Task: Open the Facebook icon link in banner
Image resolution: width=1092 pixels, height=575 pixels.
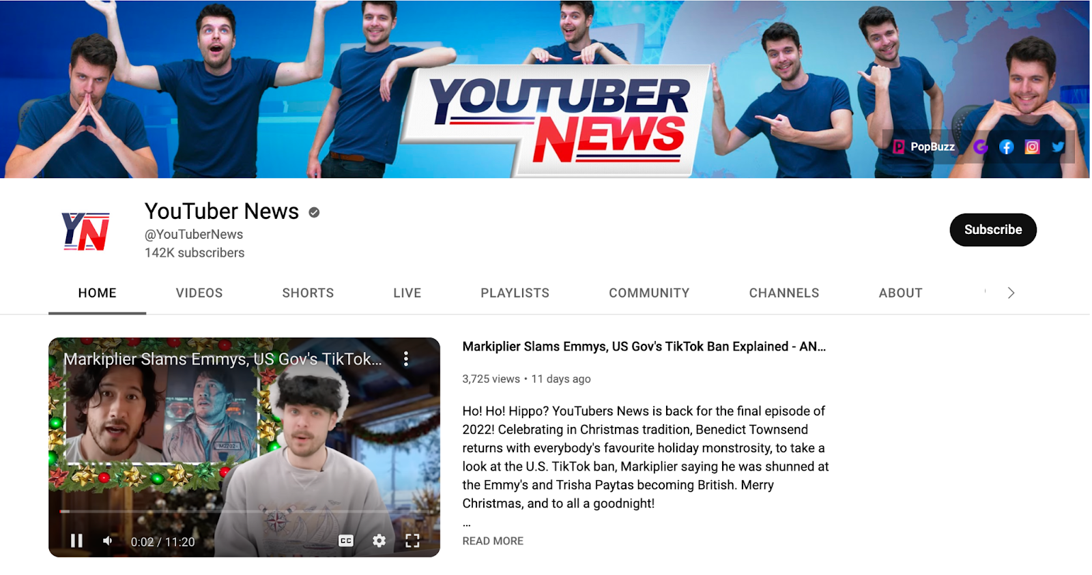Action: [x=1006, y=147]
